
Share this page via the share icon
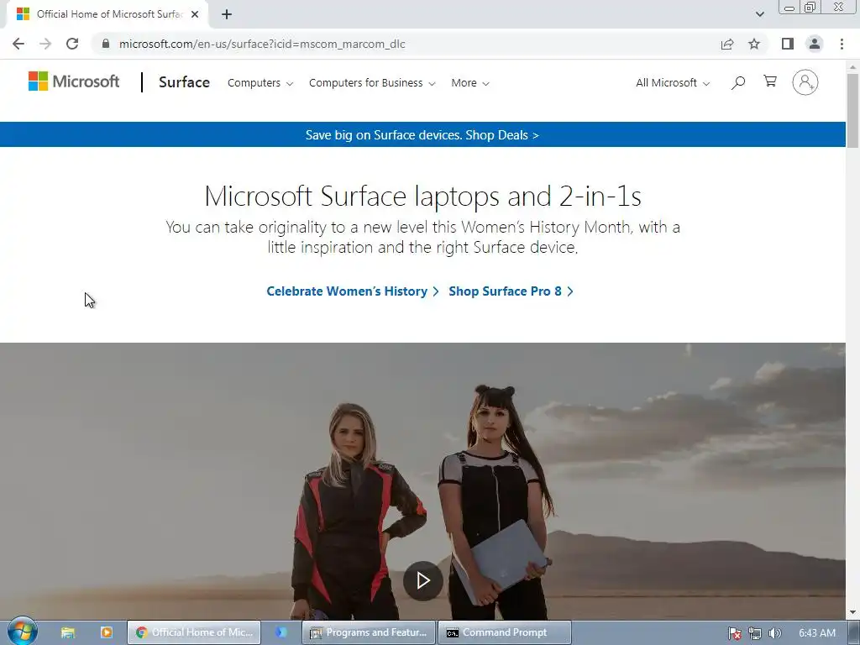coord(727,44)
